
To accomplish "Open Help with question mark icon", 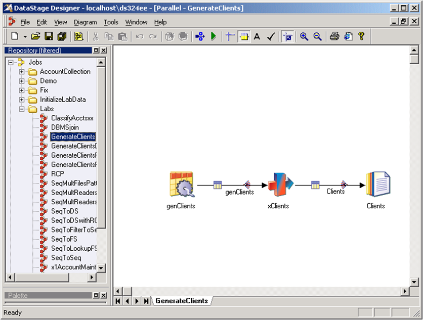I will (x=361, y=36).
